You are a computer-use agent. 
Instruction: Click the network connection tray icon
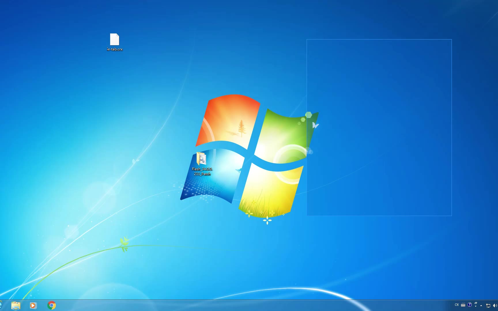pyautogui.click(x=488, y=306)
